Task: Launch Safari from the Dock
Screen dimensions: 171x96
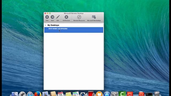Action: (x=30, y=94)
